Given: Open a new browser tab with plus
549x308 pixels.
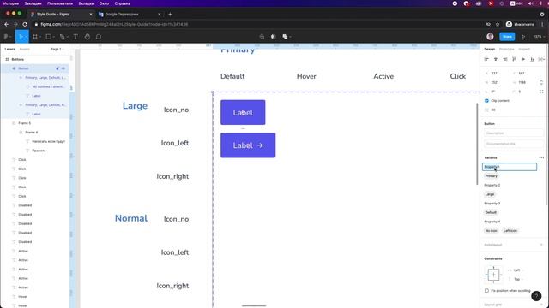Looking at the screenshot, I should (x=170, y=15).
